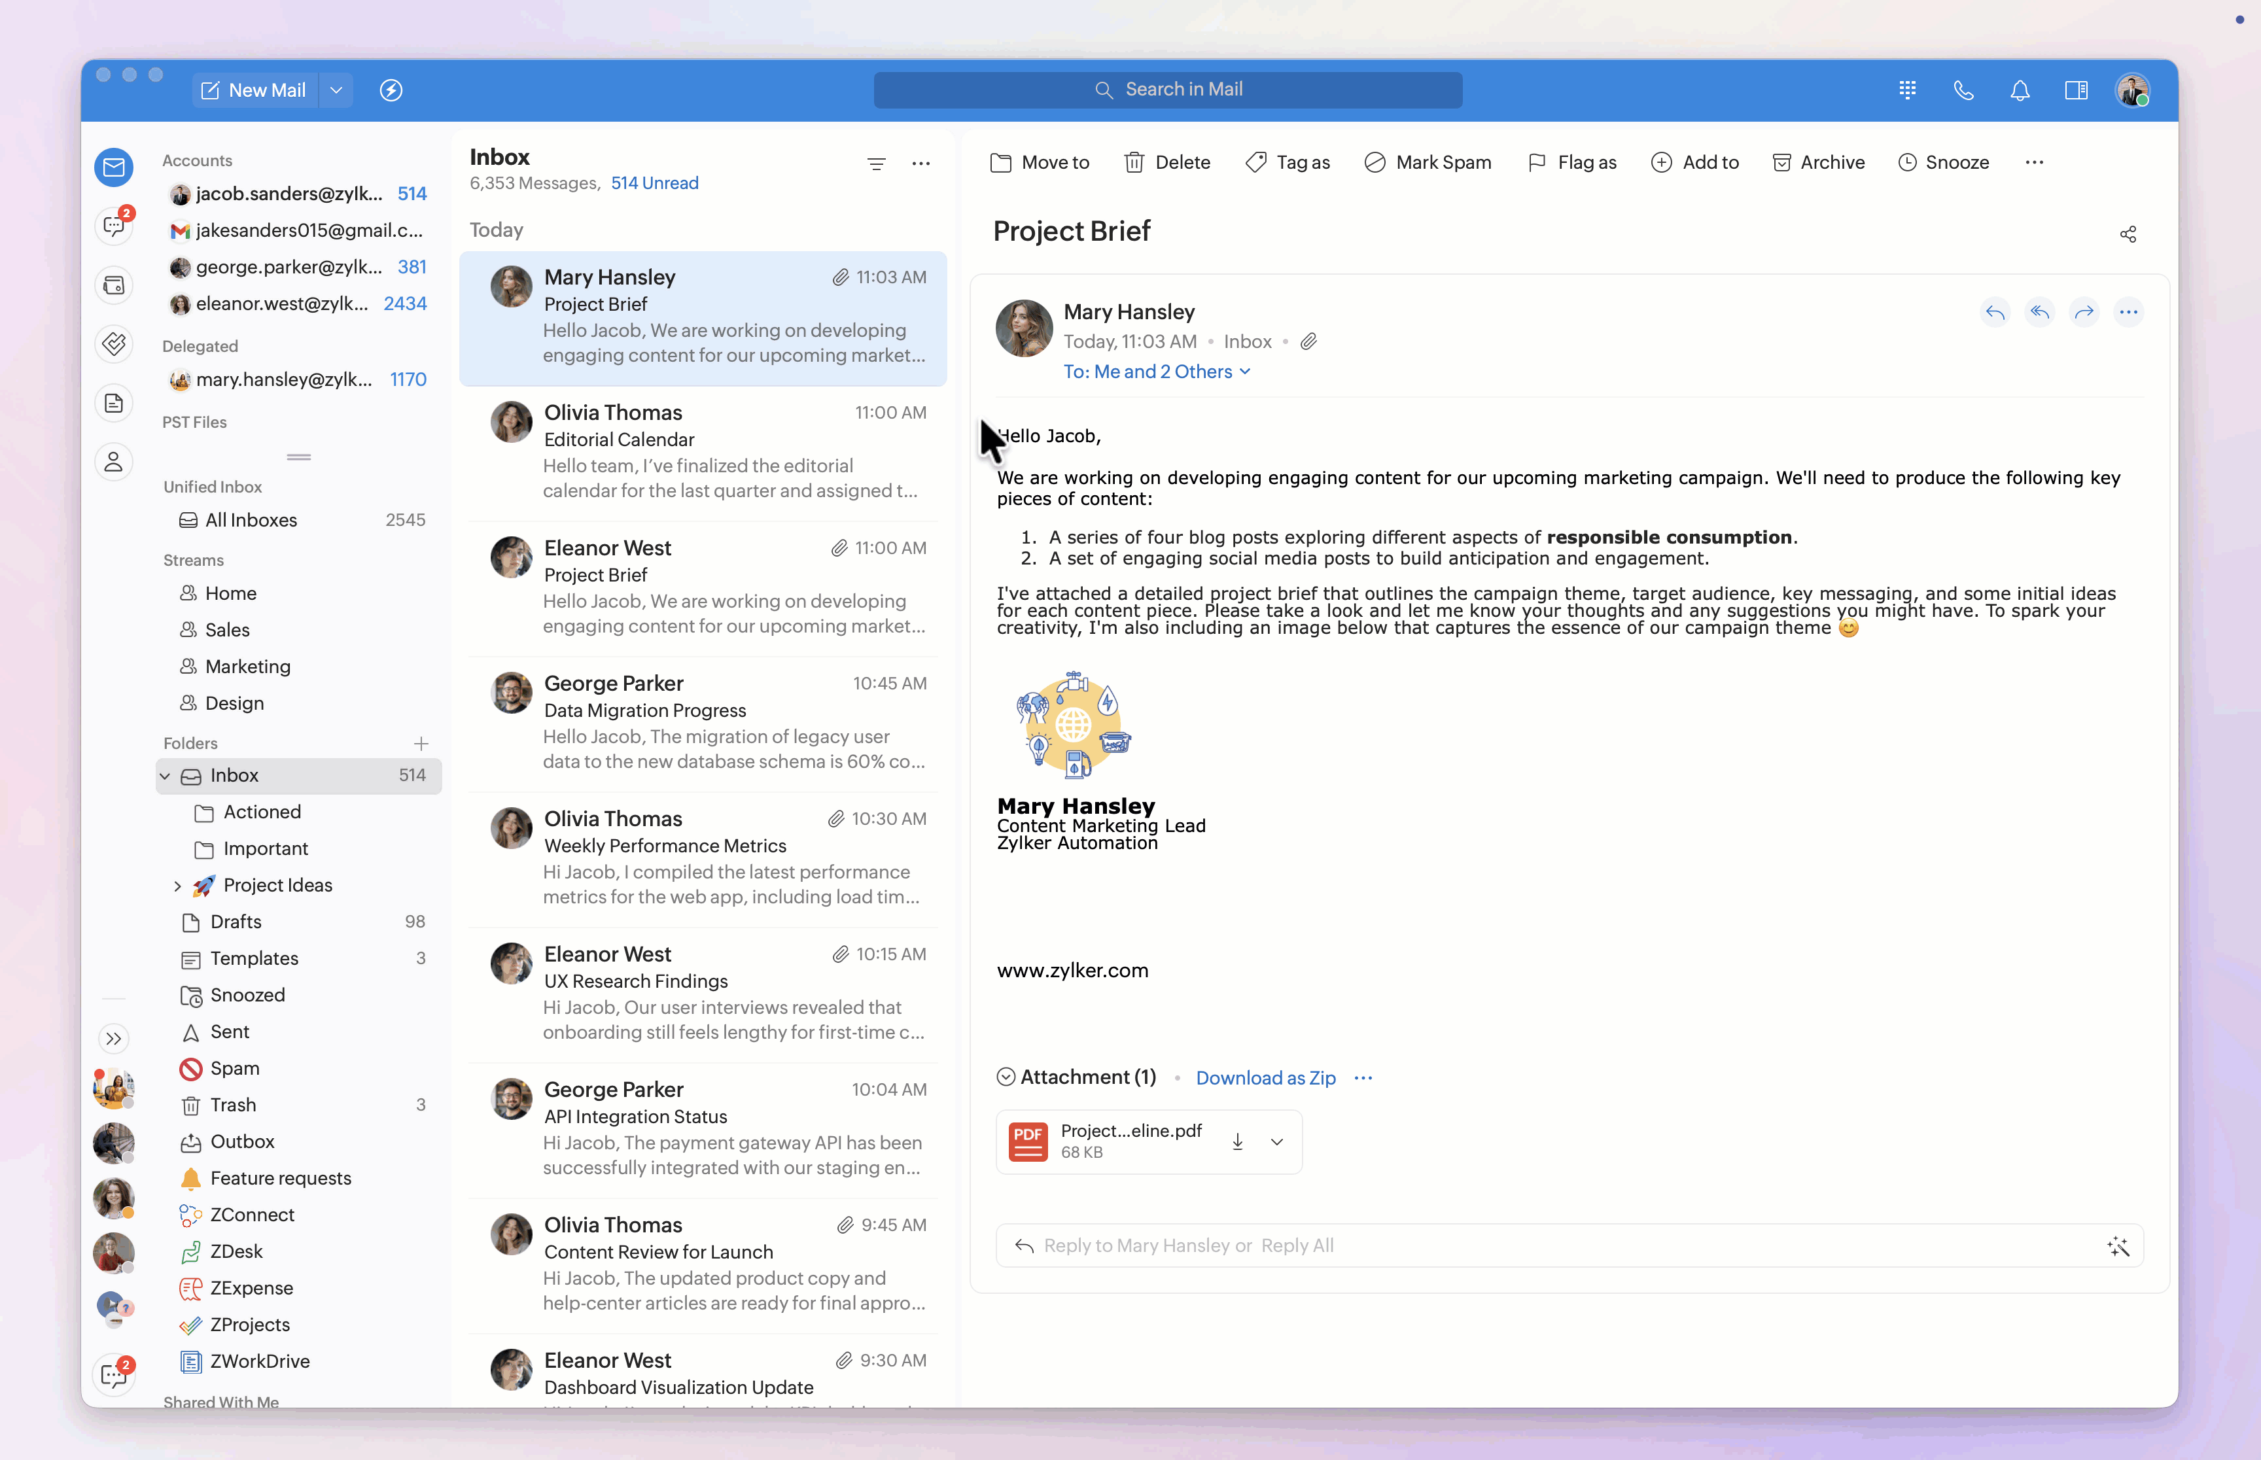Click the Download as Zip link
This screenshot has width=2261, height=1460.
[1265, 1078]
